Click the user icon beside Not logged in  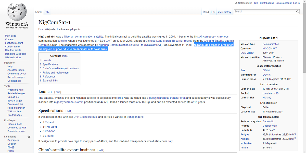point(236,3)
